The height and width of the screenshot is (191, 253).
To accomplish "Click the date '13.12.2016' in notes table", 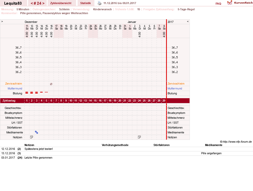I will (8, 153).
